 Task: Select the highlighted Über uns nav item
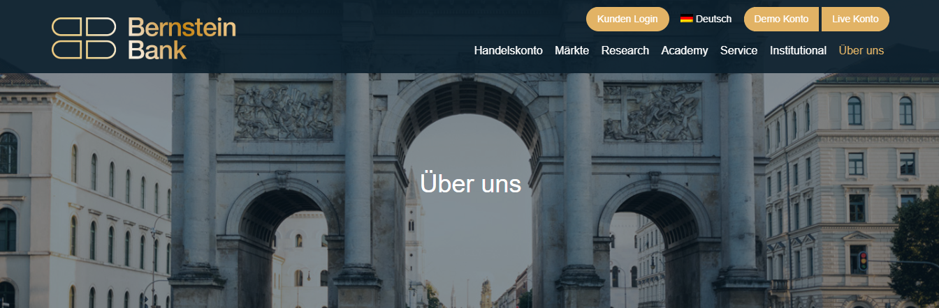(861, 50)
